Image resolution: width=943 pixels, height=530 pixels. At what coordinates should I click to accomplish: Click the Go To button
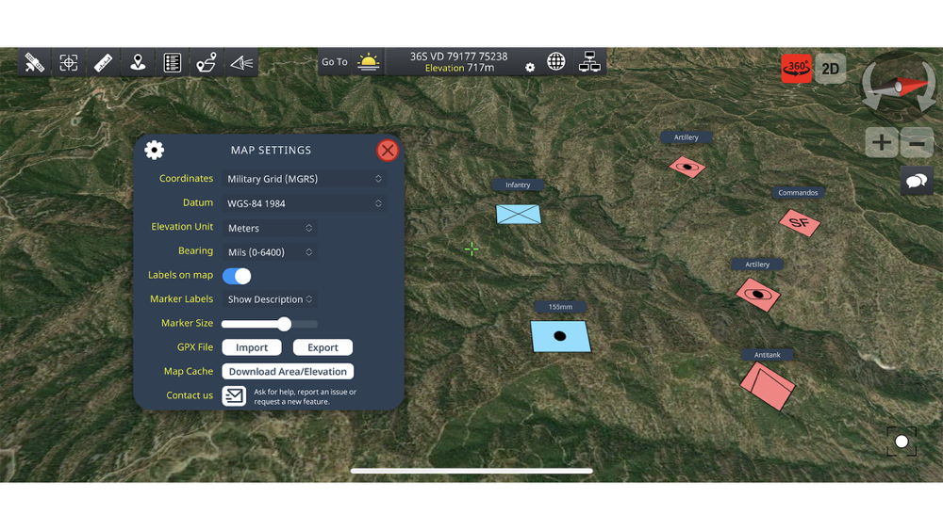[x=335, y=62]
